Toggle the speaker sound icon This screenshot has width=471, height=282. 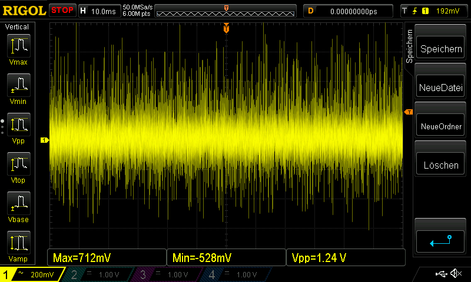(455, 274)
